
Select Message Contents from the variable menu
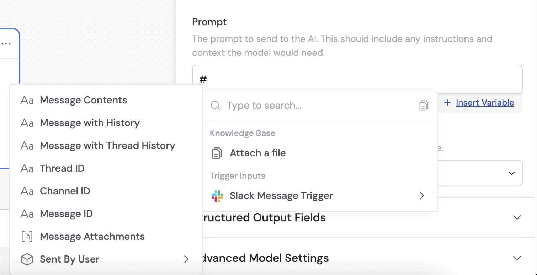[x=83, y=100]
